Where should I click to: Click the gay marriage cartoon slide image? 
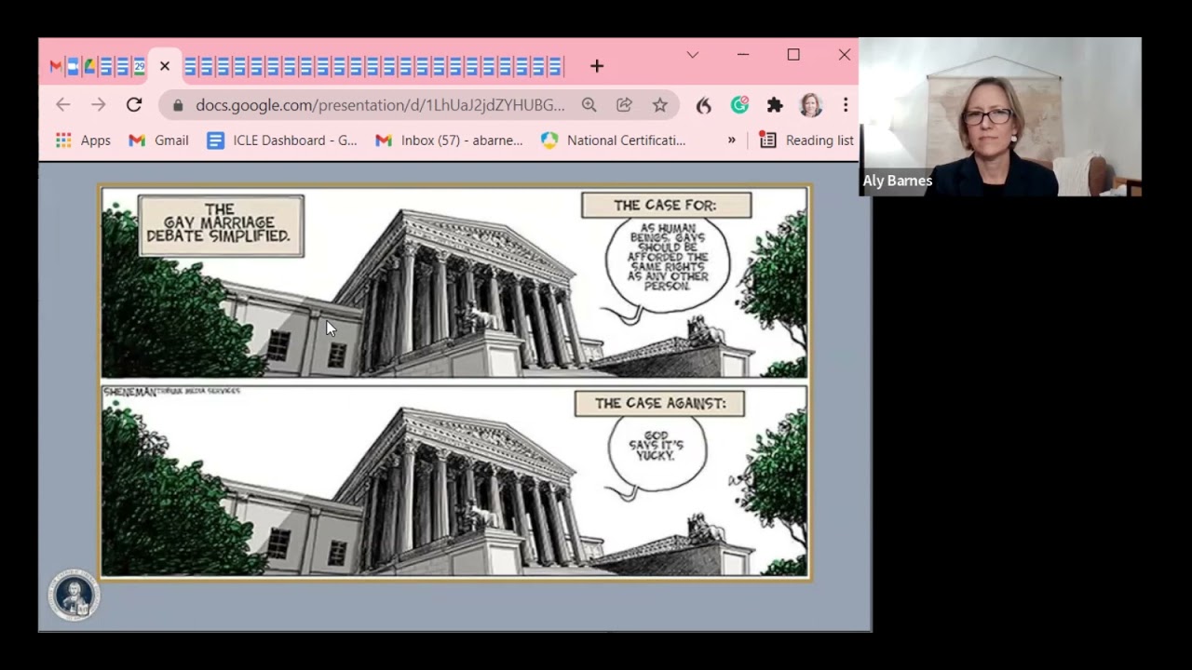pyautogui.click(x=455, y=382)
